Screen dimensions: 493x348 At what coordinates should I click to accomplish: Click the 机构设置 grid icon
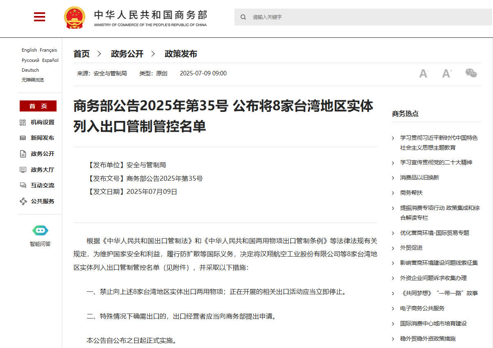[x=23, y=123]
